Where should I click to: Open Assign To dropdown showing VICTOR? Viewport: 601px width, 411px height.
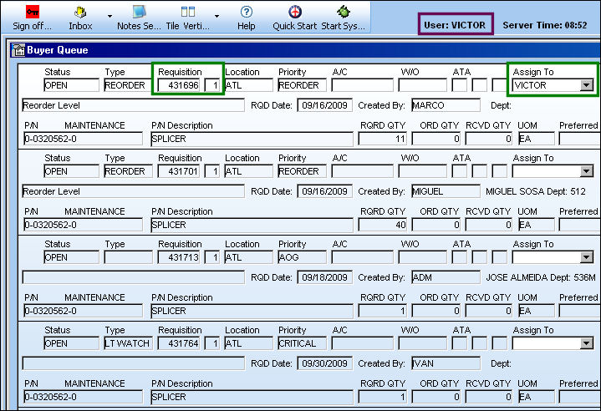pyautogui.click(x=586, y=85)
